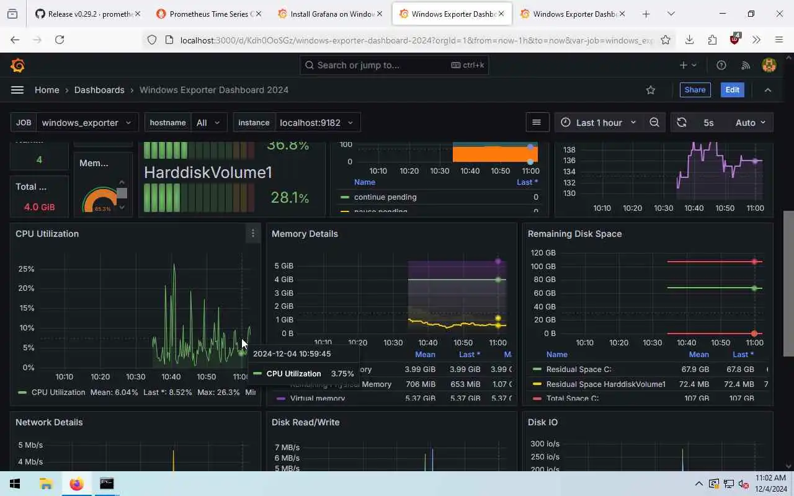Open File Explorer from taskbar
Screen dimensions: 794x496
point(46,484)
